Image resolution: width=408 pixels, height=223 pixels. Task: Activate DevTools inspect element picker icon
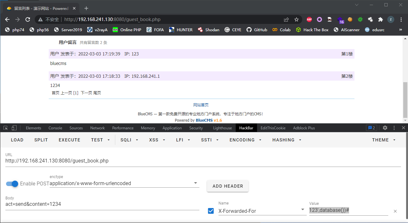pyautogui.click(x=6, y=128)
